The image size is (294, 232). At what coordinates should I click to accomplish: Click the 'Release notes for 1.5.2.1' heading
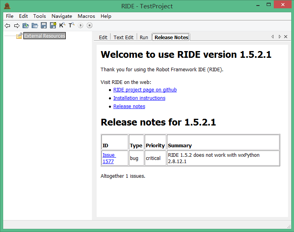coord(158,122)
